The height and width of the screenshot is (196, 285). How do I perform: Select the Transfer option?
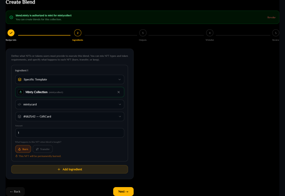(43, 149)
